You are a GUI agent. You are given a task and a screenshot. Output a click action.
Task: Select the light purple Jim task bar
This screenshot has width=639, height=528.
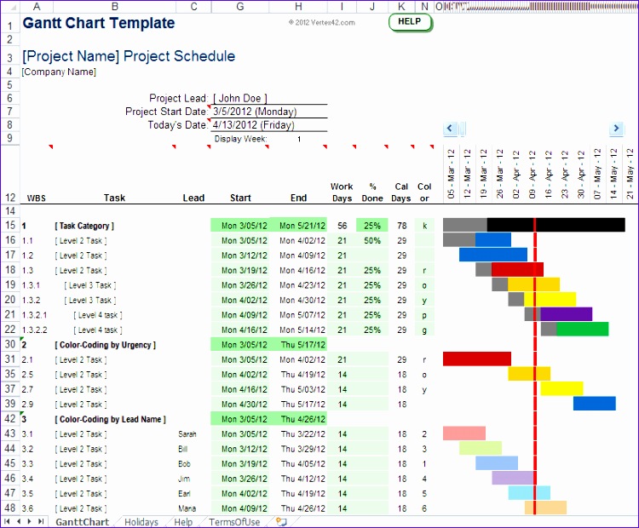(x=513, y=478)
